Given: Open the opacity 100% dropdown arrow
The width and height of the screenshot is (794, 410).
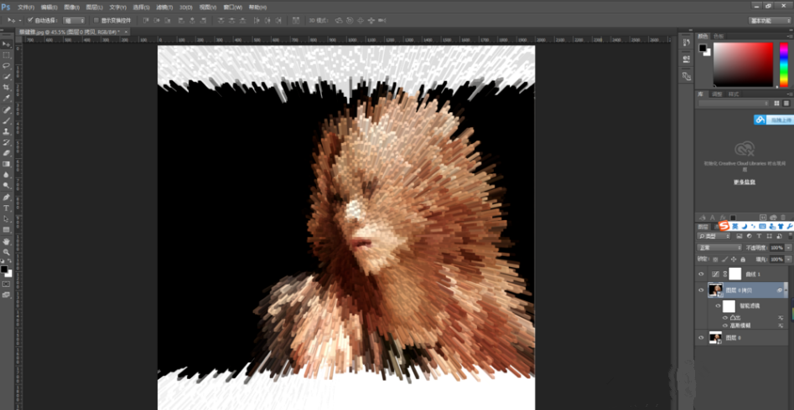Looking at the screenshot, I should click(x=786, y=248).
